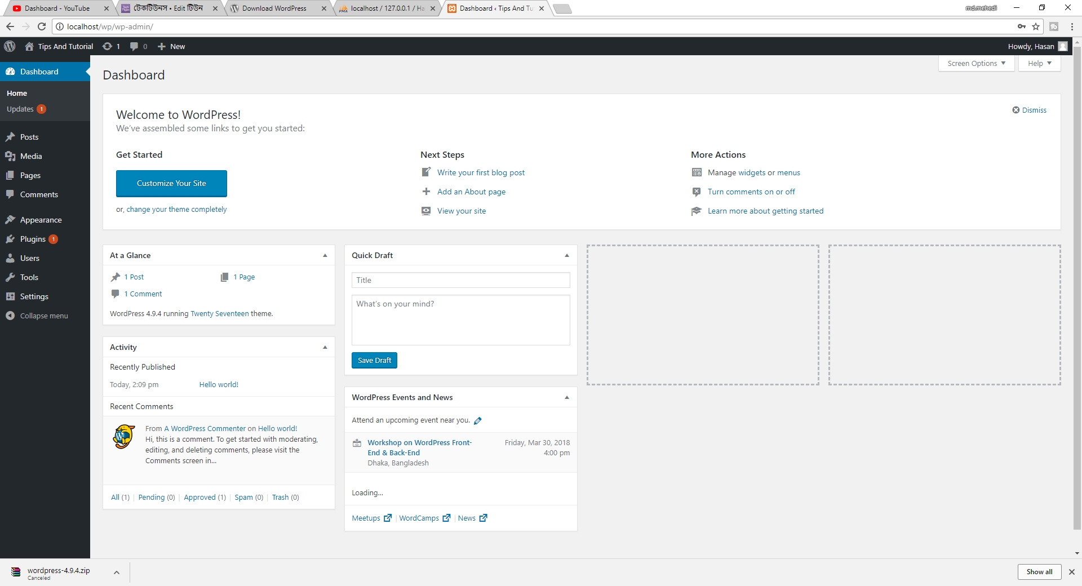Viewport: 1082px width, 586px height.
Task: Click the saved password key icon
Action: click(x=1022, y=26)
